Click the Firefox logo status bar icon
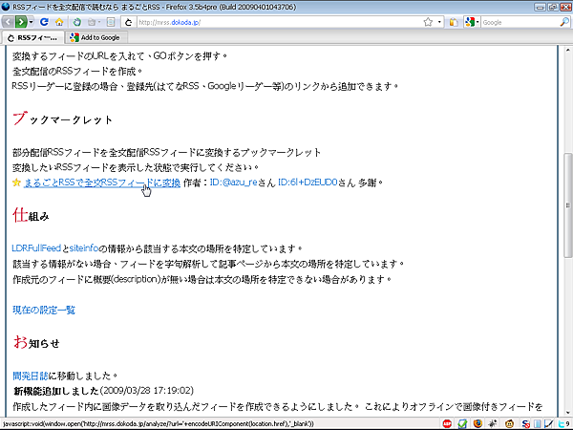The width and height of the screenshot is (573, 430). [477, 423]
